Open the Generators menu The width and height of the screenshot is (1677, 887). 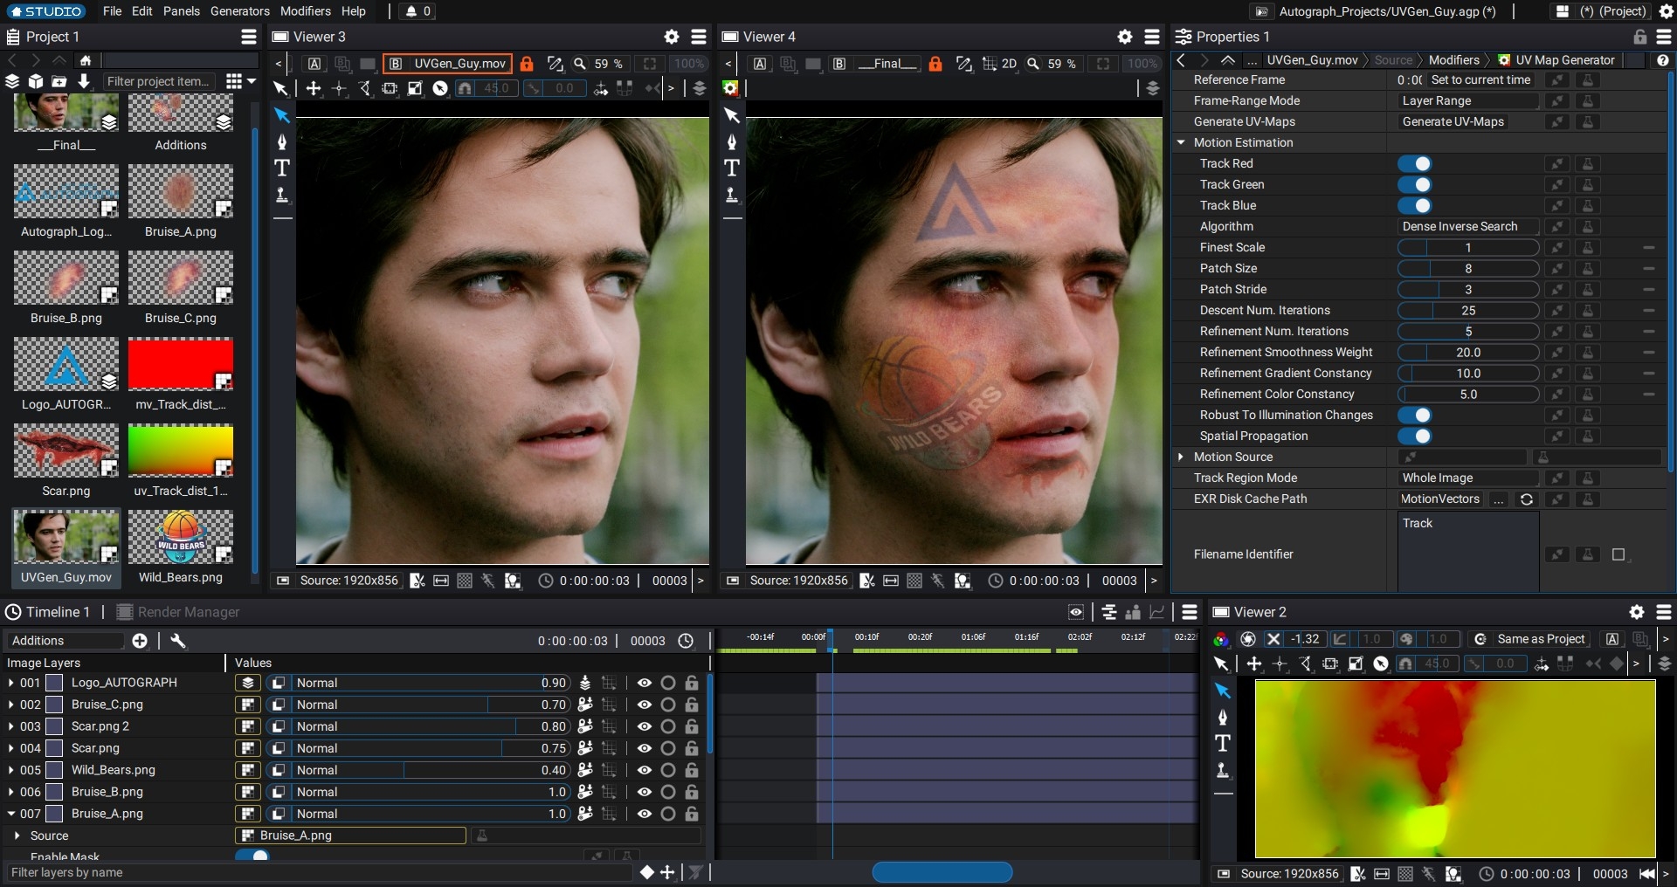[239, 11]
